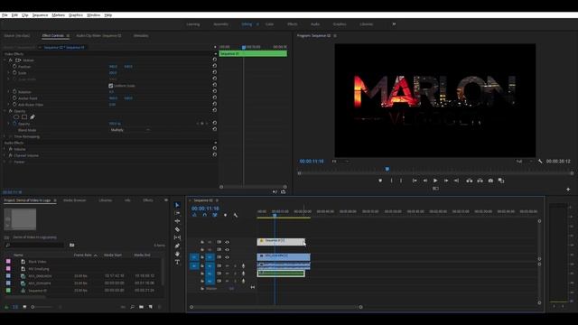Toggle animation stopwatch for Position
Viewport: 578px width, 325px height.
pos(14,66)
